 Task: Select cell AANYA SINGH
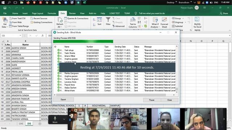click(x=25, y=48)
